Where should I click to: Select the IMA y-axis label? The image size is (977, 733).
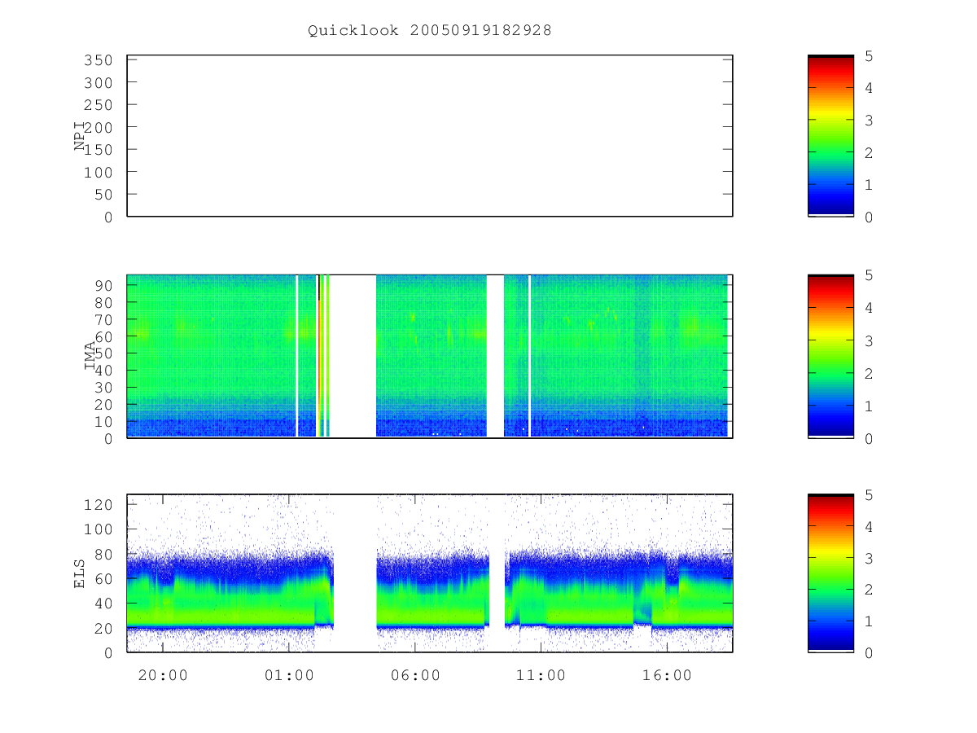(x=90, y=356)
